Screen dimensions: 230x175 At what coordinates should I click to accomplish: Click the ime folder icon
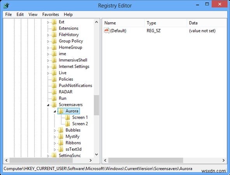pyautogui.click(x=54, y=54)
